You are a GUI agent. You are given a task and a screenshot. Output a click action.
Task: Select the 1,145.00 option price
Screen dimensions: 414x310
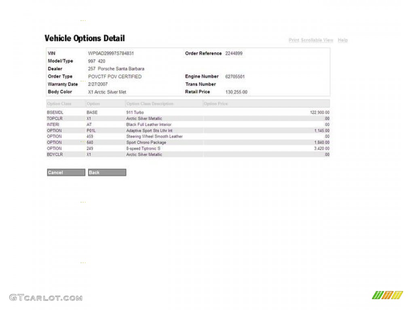[x=322, y=130]
